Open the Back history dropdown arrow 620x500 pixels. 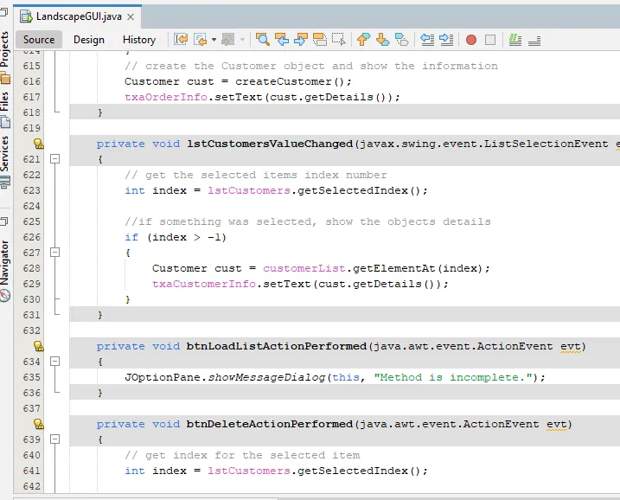coord(214,40)
